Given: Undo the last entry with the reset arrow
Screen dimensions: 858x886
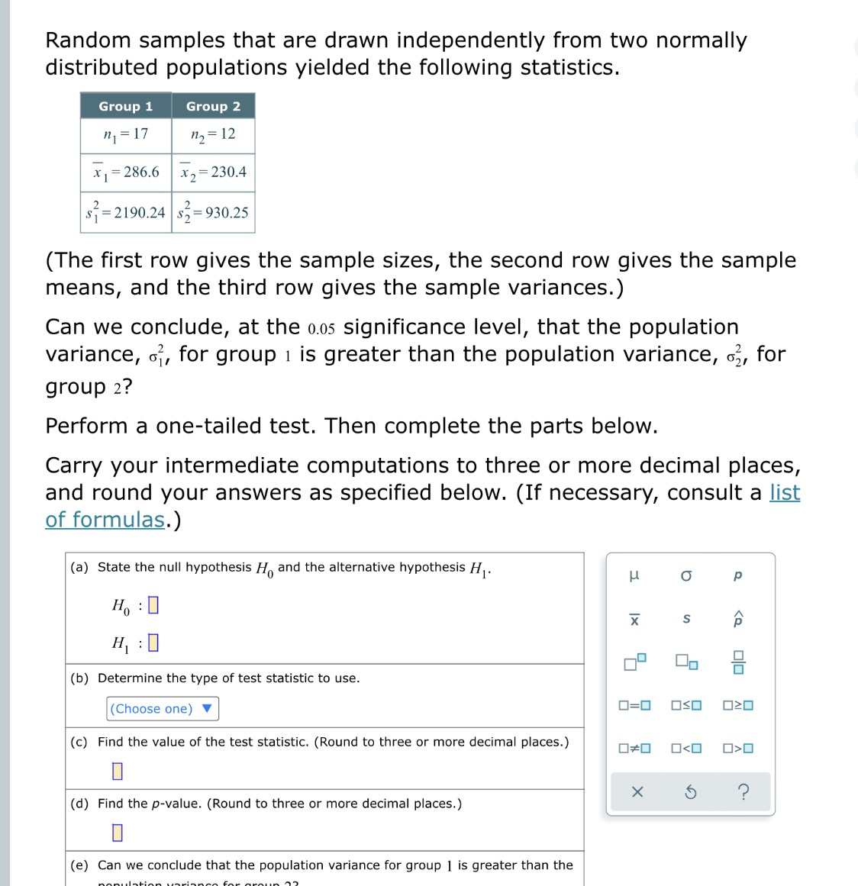Looking at the screenshot, I should [690, 791].
